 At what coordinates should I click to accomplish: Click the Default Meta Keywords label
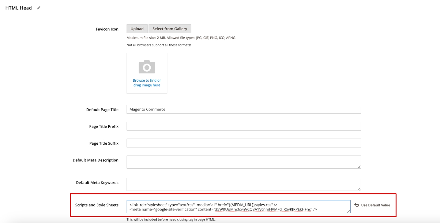click(x=97, y=183)
